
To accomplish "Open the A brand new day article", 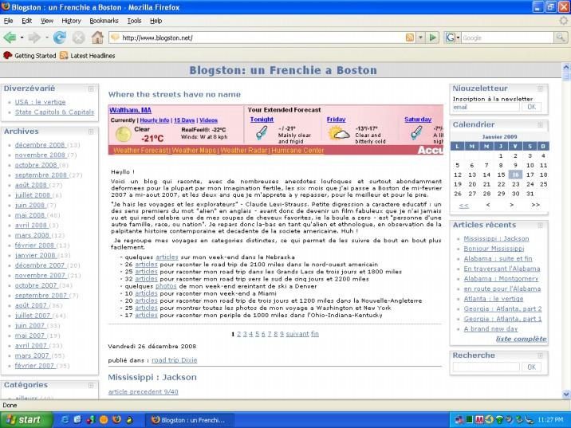I will pos(490,329).
